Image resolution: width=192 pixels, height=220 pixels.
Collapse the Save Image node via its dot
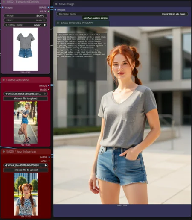coord(56,4)
